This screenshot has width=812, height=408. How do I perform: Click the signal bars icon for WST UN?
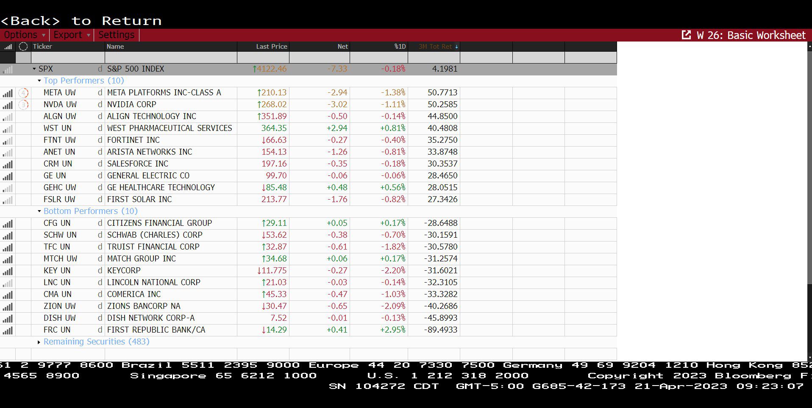[x=8, y=128]
